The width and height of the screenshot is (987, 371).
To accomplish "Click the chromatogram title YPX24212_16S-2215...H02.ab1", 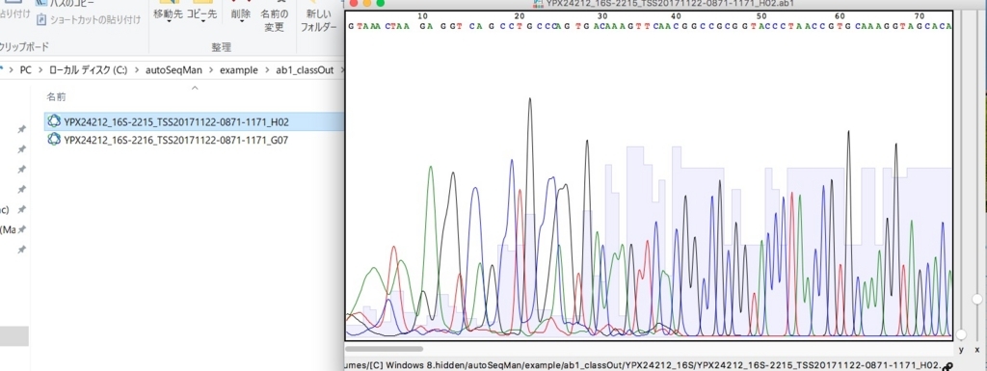I will 669,4.
